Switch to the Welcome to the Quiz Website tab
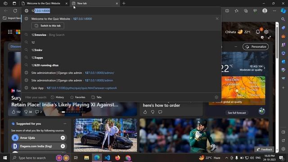Image resolution: width=288 pixels, height=162 pixels. click(x=44, y=3)
